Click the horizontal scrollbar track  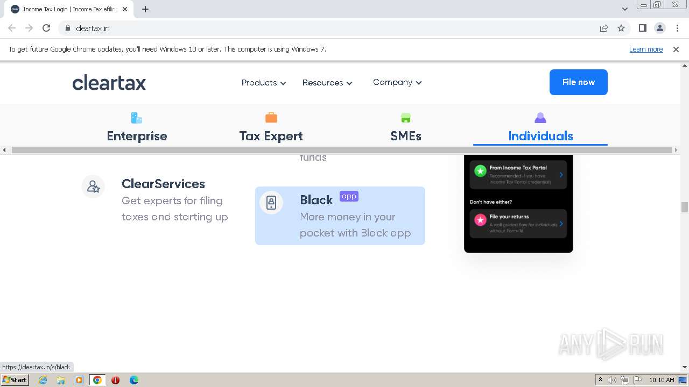(x=342, y=150)
